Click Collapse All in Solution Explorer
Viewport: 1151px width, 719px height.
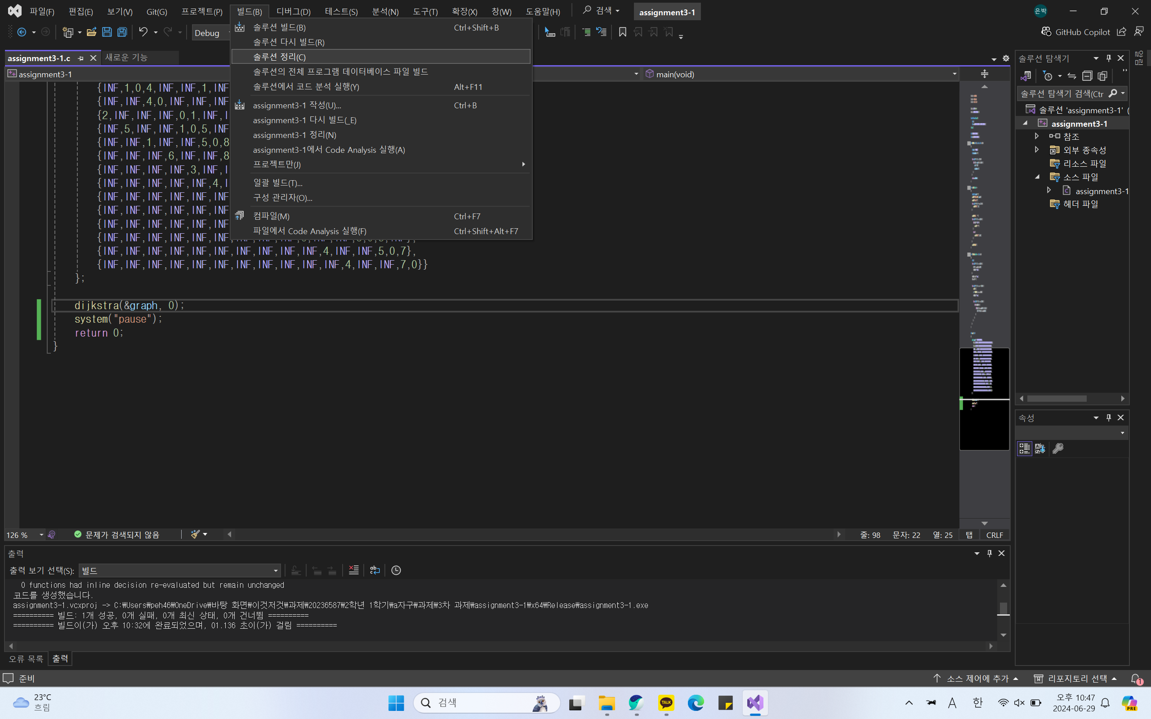point(1087,75)
